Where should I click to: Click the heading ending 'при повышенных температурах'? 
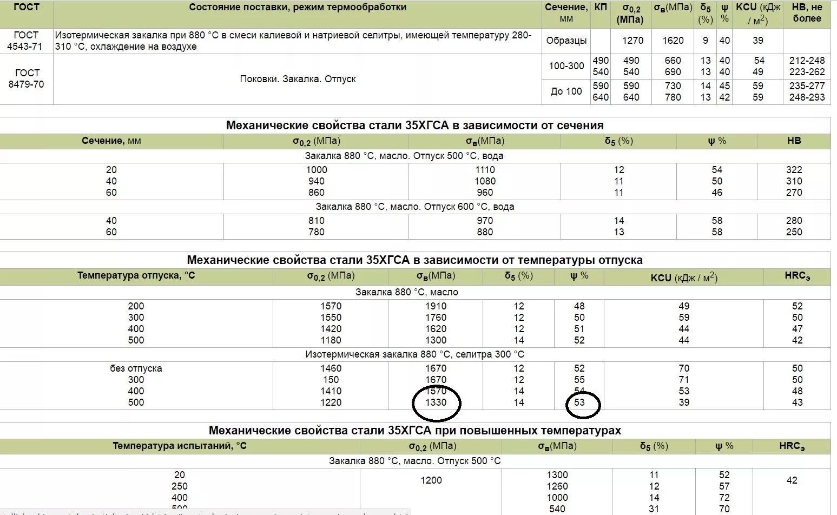click(x=414, y=431)
